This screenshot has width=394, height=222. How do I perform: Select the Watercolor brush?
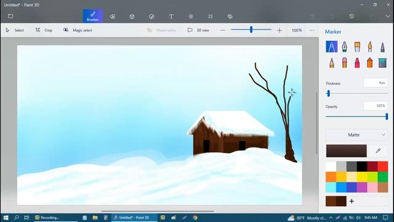pos(370,47)
